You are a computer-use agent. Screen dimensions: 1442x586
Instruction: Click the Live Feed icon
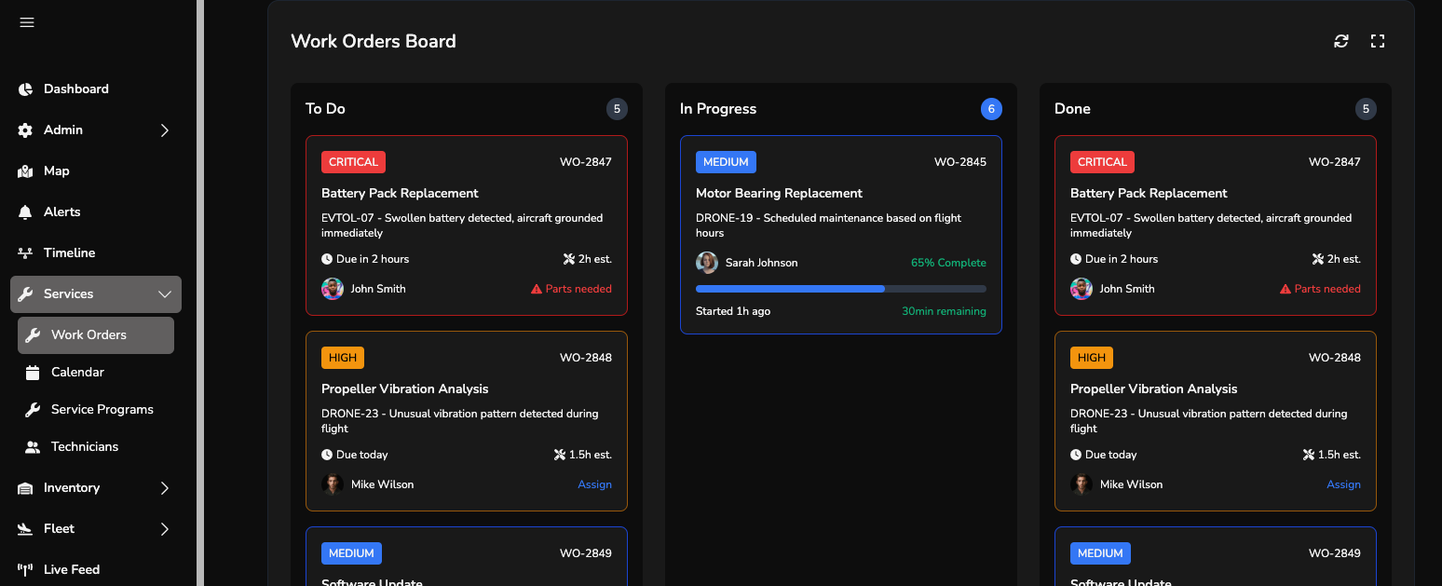coord(26,568)
